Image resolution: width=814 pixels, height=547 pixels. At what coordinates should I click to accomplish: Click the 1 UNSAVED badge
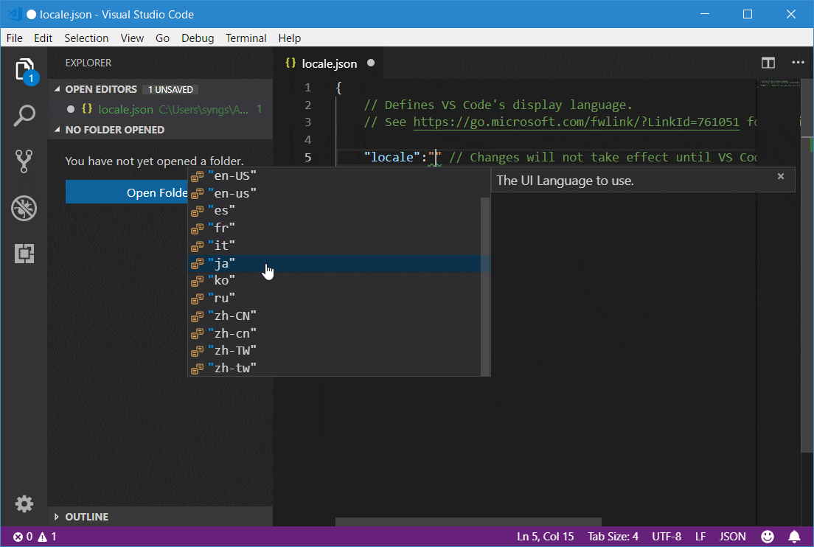170,89
